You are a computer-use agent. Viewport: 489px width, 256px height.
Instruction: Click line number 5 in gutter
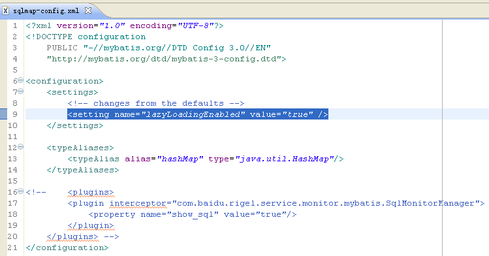click(x=15, y=70)
